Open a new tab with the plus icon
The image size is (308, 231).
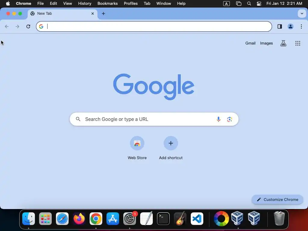pos(103,14)
